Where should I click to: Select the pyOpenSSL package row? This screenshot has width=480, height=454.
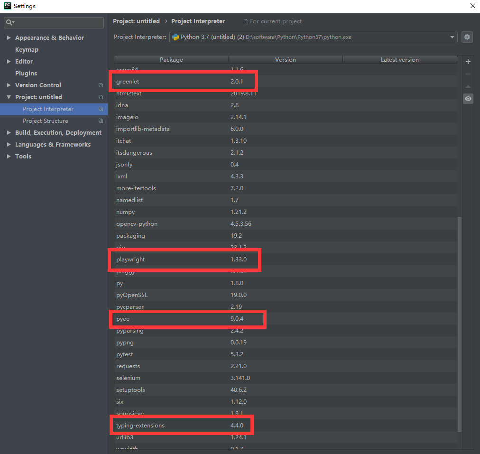click(286, 295)
